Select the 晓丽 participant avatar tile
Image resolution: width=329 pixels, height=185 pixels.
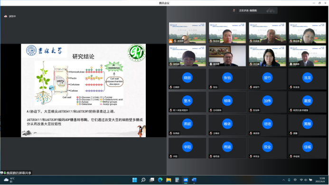coord(187,79)
